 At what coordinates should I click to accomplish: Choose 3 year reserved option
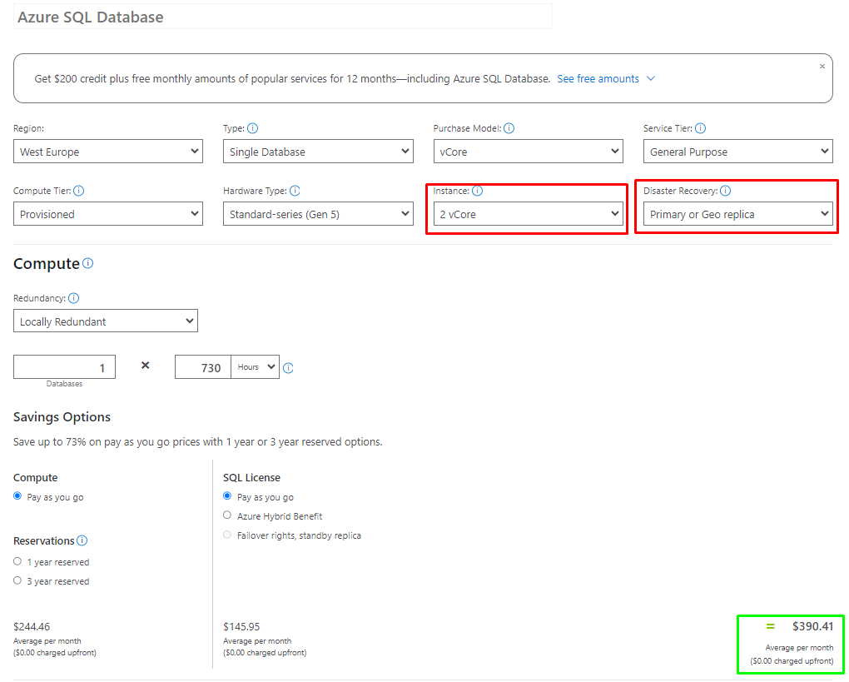(17, 580)
